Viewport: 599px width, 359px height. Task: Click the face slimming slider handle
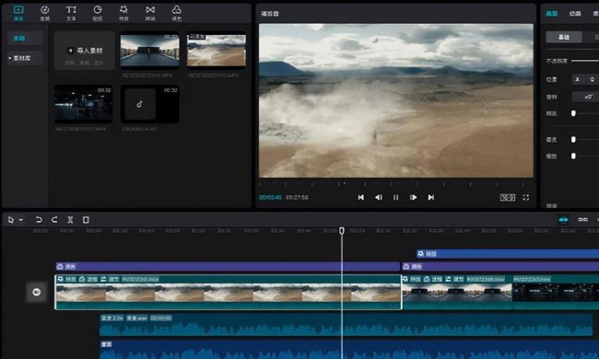pyautogui.click(x=573, y=156)
